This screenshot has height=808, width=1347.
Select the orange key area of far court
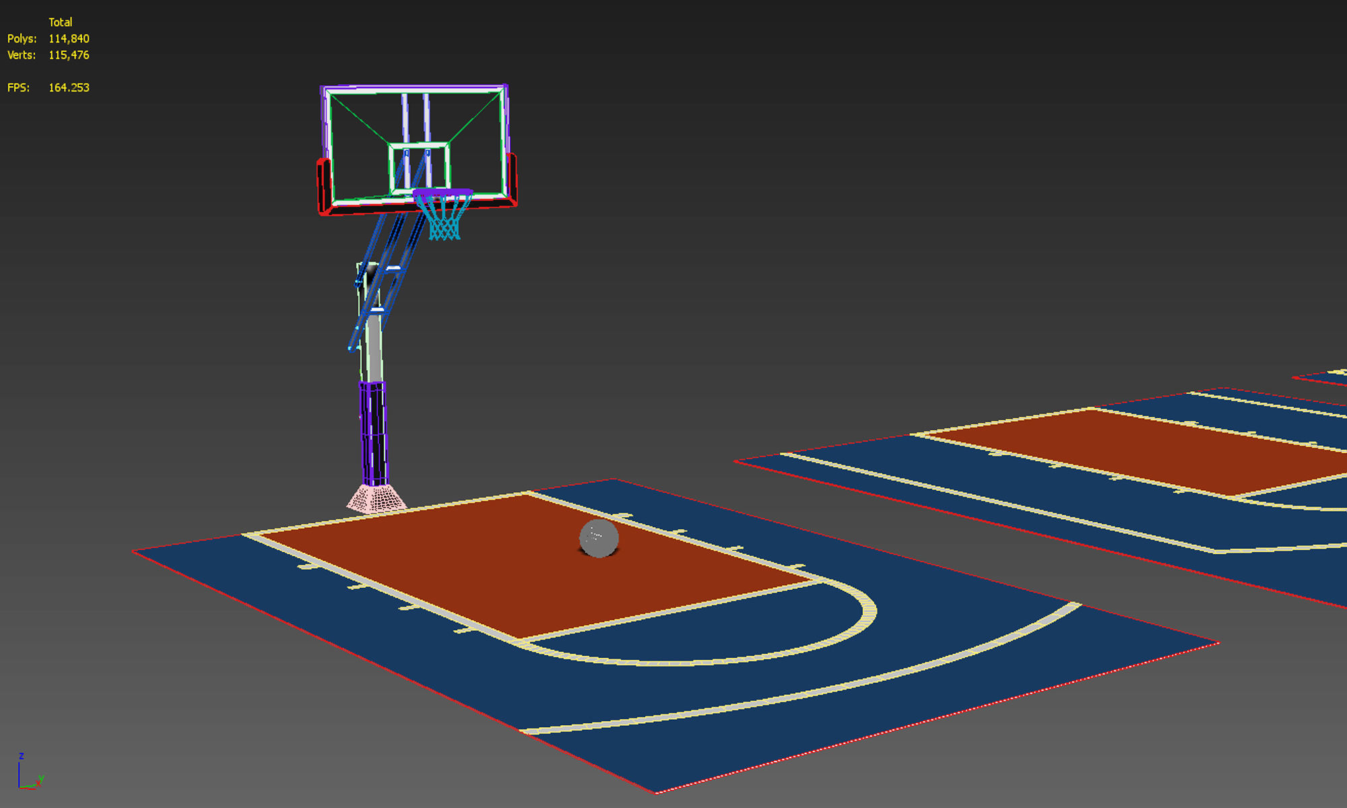[1145, 451]
